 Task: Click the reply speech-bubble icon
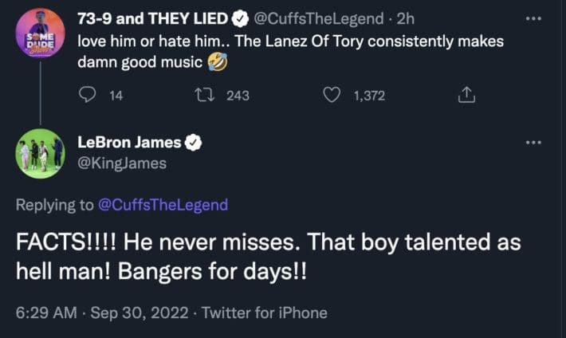[88, 96]
